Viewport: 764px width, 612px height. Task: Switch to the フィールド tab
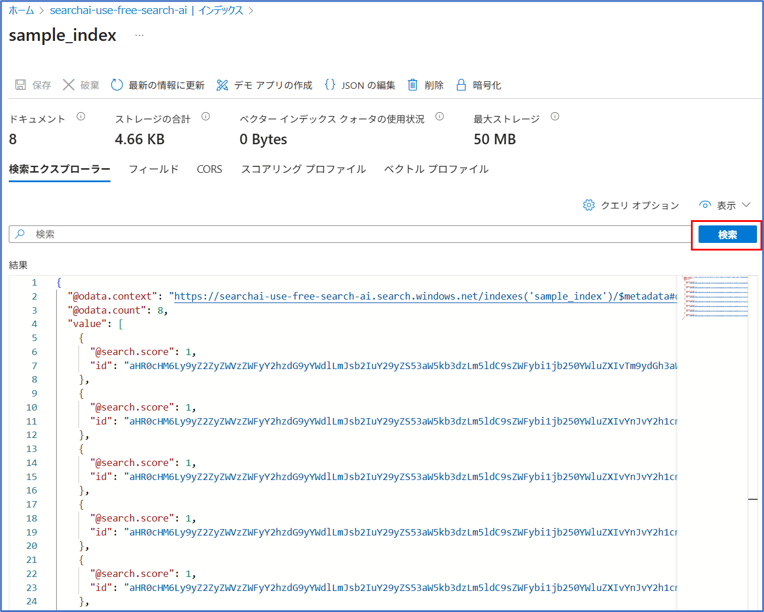tap(153, 169)
